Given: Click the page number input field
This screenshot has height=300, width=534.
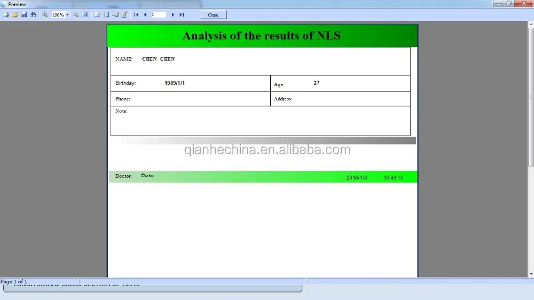Looking at the screenshot, I should (x=159, y=14).
